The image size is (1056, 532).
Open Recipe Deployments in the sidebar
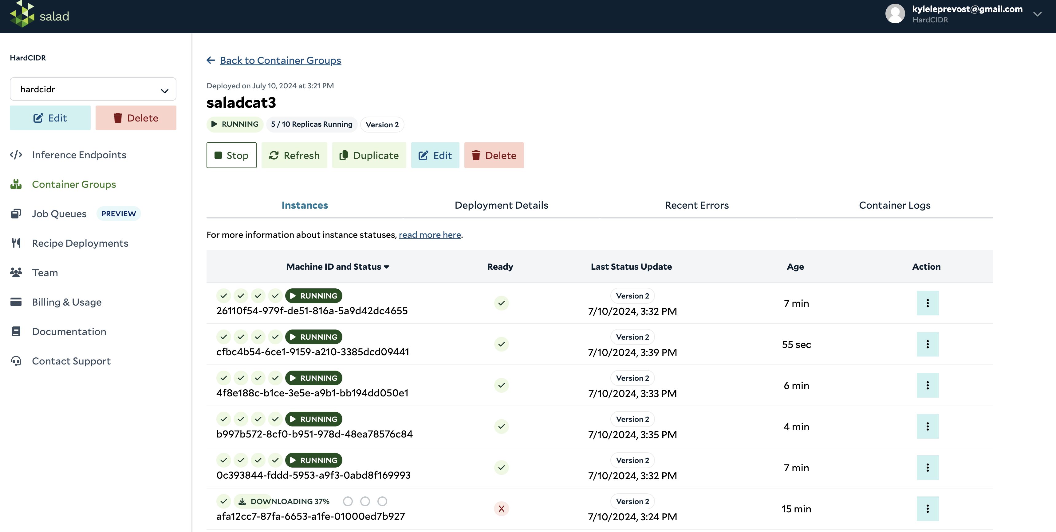80,243
